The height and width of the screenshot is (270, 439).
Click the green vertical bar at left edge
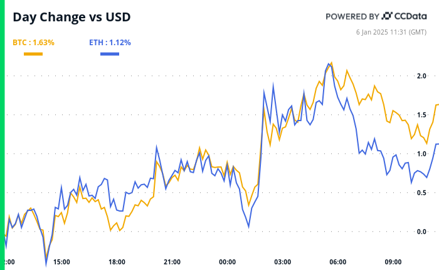(2, 135)
